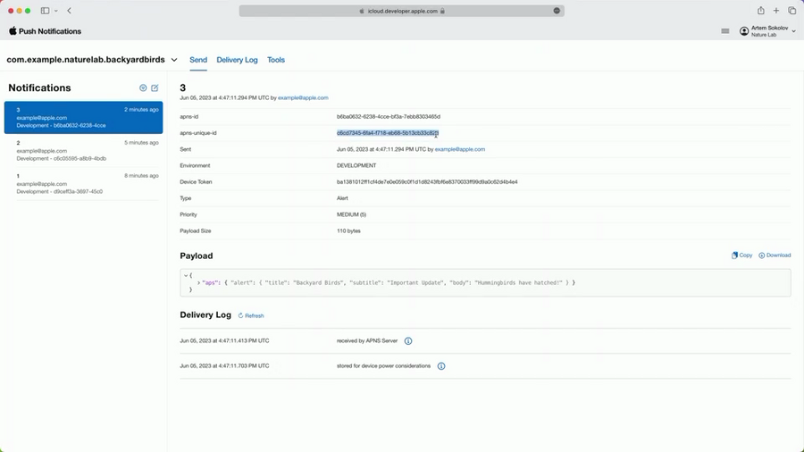Show info for received by APNS Server
Viewport: 804px width, 452px height.
(x=408, y=341)
